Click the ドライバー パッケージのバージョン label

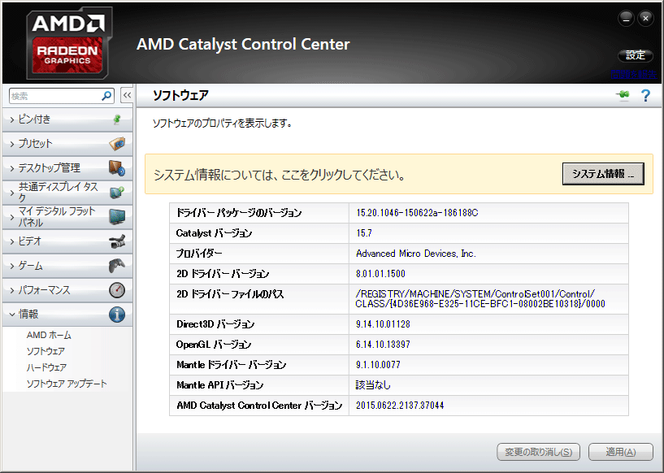239,213
